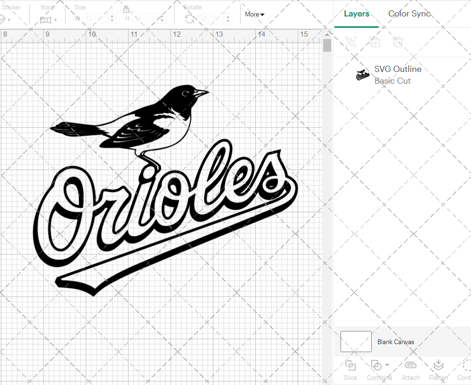471x385 pixels.
Task: Open the Combine dropdown arrow
Action: (x=387, y=365)
